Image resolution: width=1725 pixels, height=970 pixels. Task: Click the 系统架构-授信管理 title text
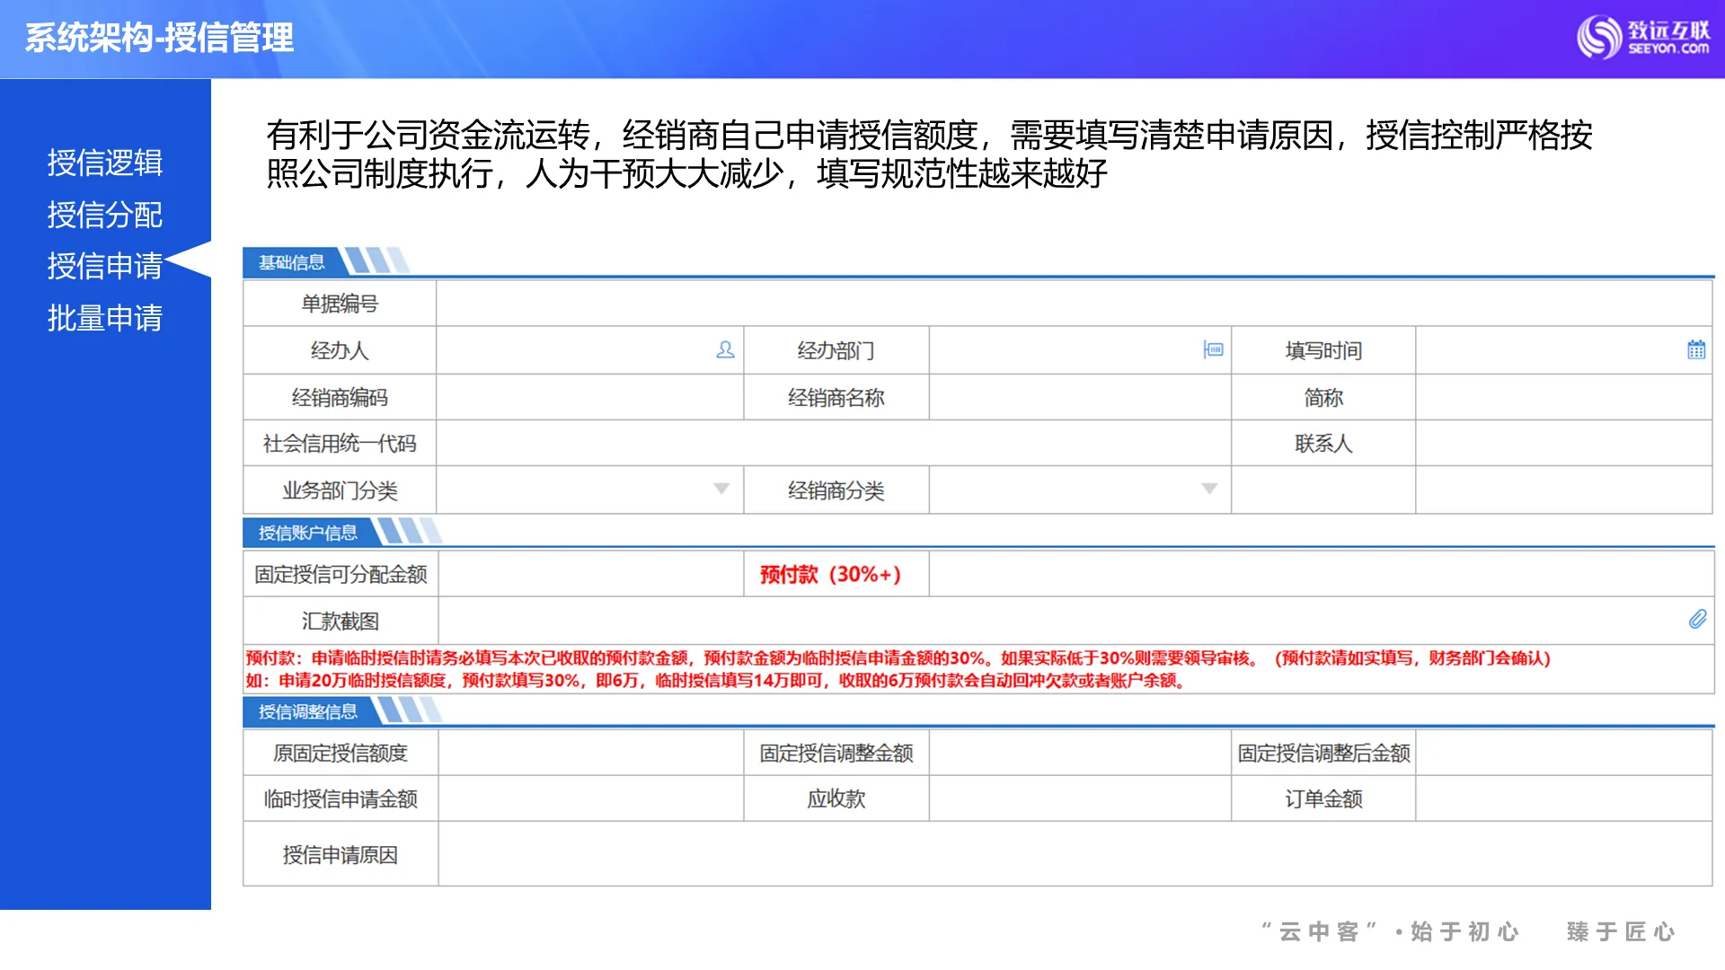point(159,38)
